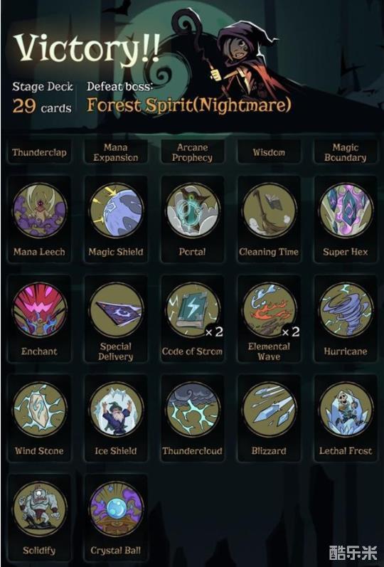The width and height of the screenshot is (384, 567).
Task: Tap the Portal card icon
Action: [193, 211]
